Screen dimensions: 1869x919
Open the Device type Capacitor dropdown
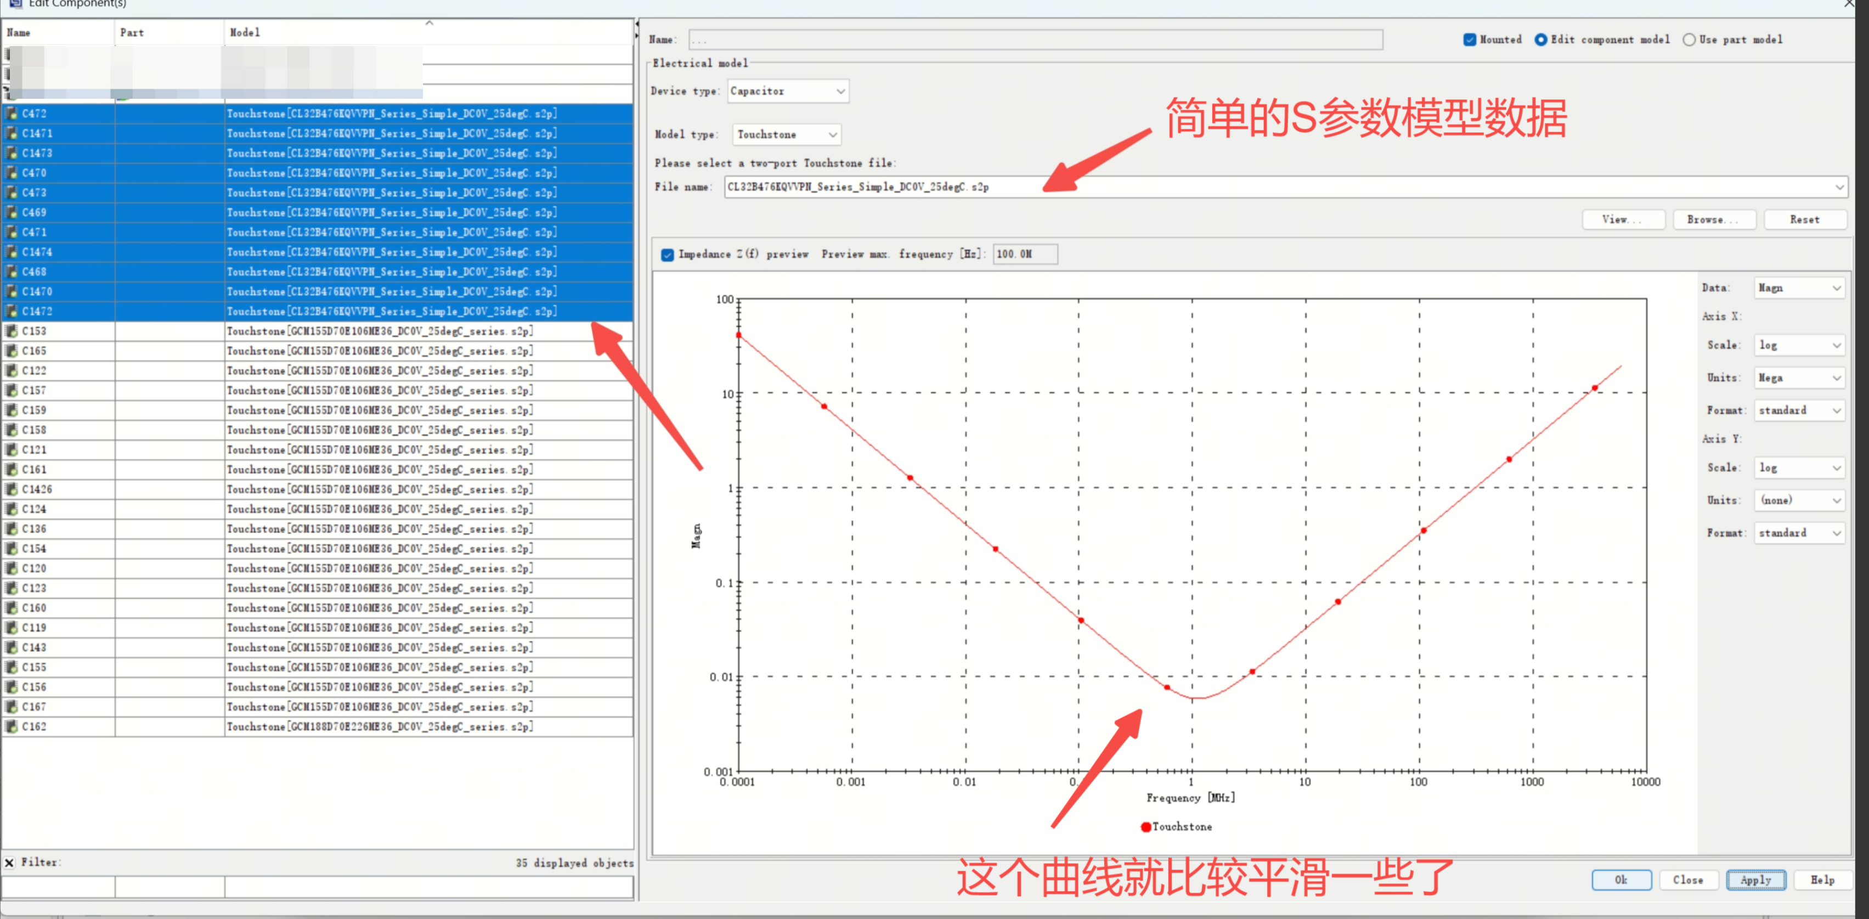[x=788, y=92]
